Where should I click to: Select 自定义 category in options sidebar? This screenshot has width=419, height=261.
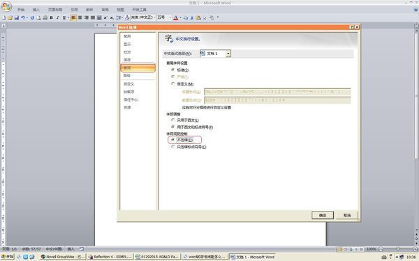138,84
